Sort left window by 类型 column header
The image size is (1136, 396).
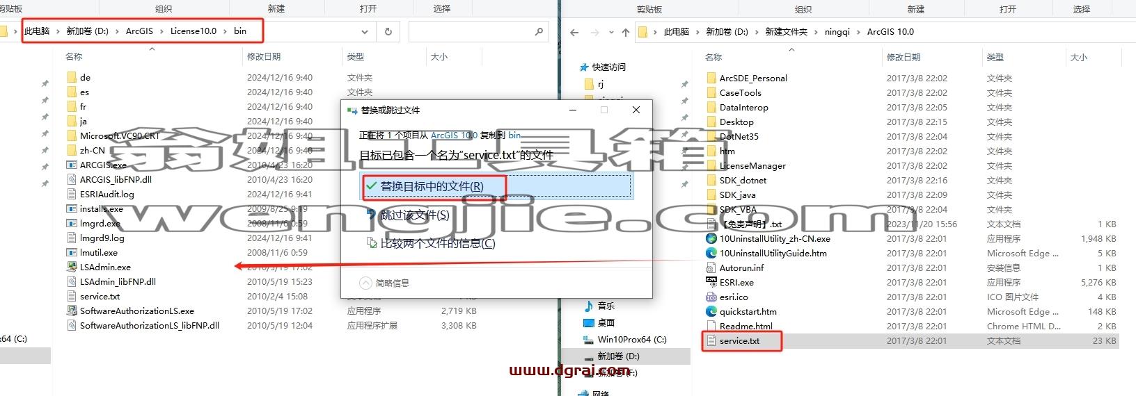pyautogui.click(x=356, y=56)
